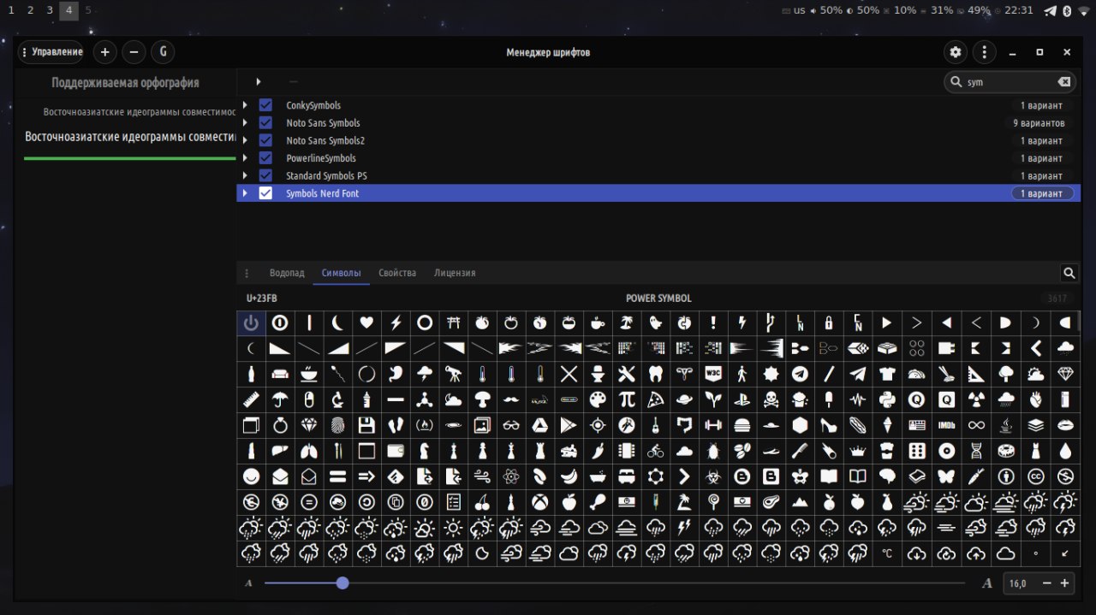Image resolution: width=1096 pixels, height=615 pixels.
Task: Open the three-dot main menu
Action: 985,52
